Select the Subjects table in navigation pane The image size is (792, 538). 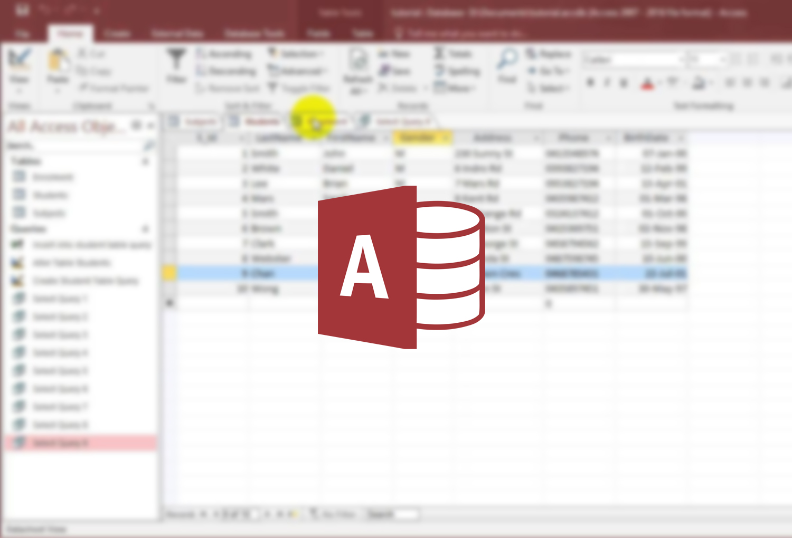40,213
